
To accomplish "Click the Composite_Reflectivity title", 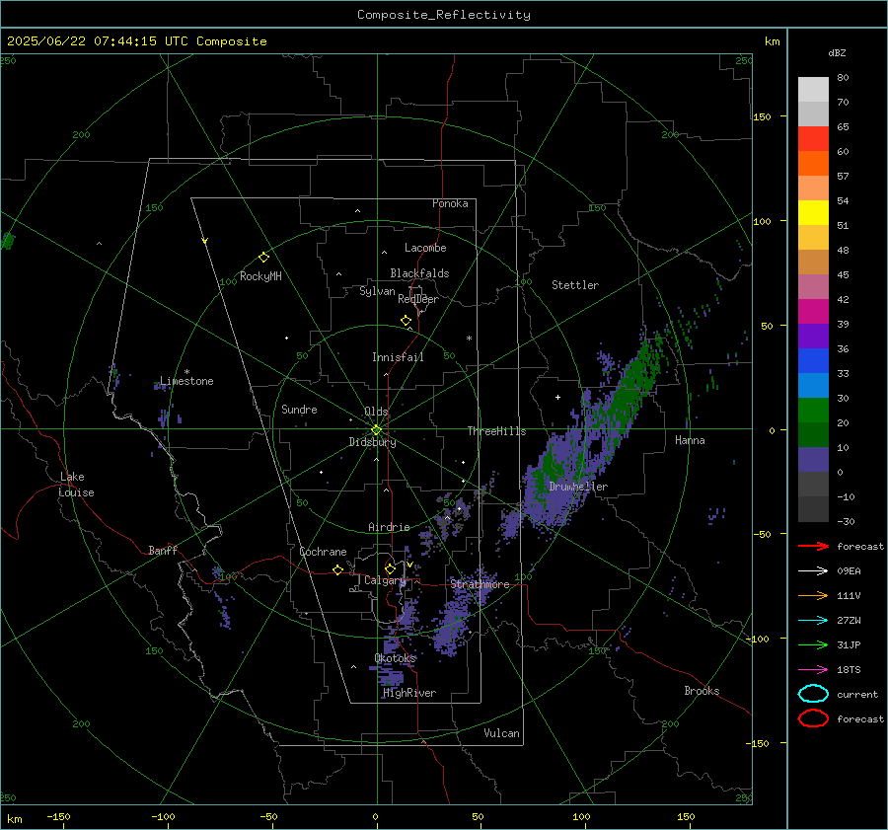I will (444, 15).
